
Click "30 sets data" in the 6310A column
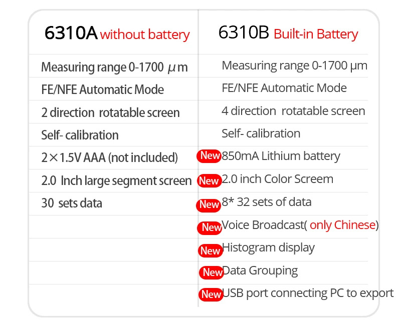point(72,203)
